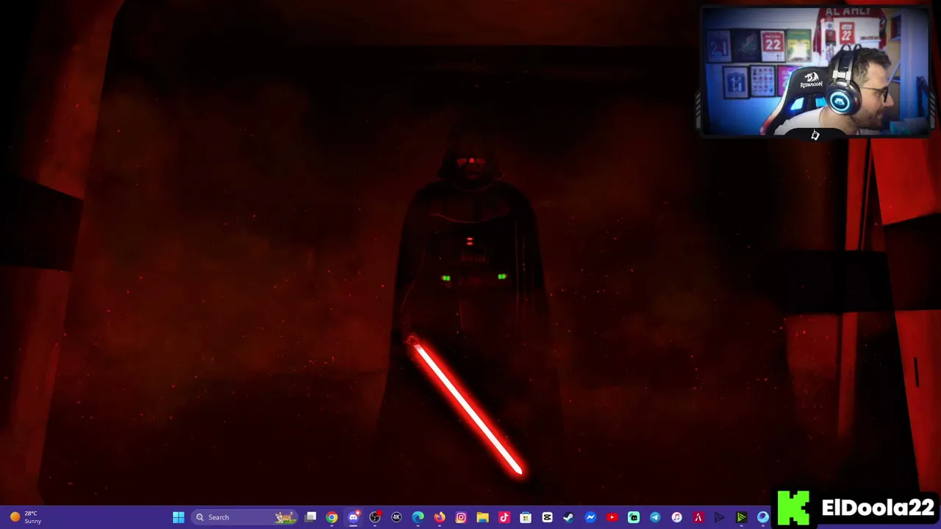The height and width of the screenshot is (529, 941).
Task: Open Apple Music from the taskbar
Action: [676, 517]
